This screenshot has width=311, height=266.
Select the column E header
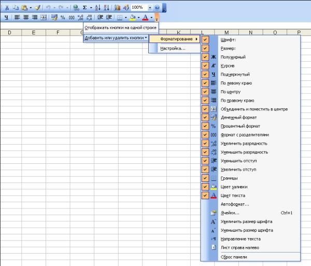(x=33, y=33)
